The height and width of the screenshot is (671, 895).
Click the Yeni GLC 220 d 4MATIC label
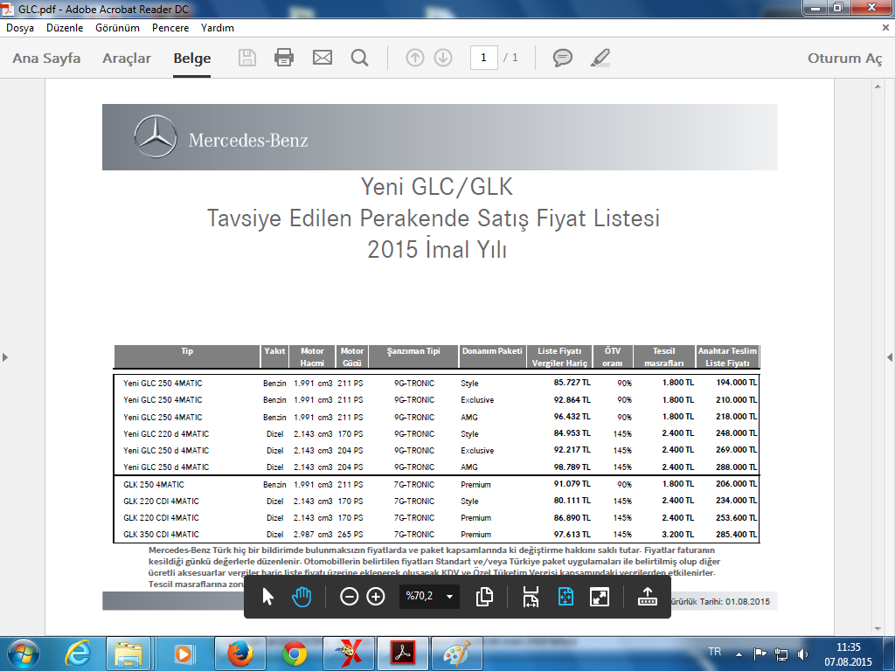click(x=166, y=433)
